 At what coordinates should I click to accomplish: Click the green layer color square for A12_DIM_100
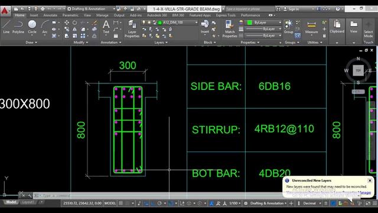159,22
